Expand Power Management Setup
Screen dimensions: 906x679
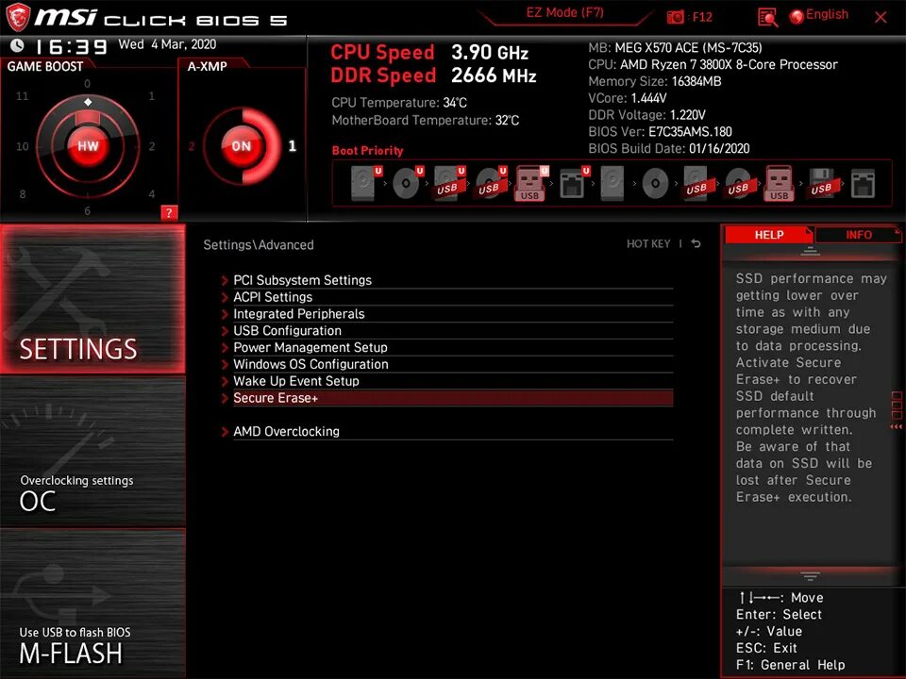[x=447, y=347]
